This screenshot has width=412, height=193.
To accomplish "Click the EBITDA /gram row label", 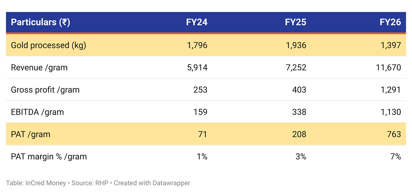I will pyautogui.click(x=37, y=112).
